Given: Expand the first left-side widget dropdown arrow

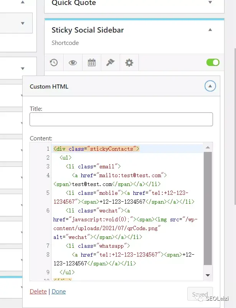Looking at the screenshot, I should 23,23.
